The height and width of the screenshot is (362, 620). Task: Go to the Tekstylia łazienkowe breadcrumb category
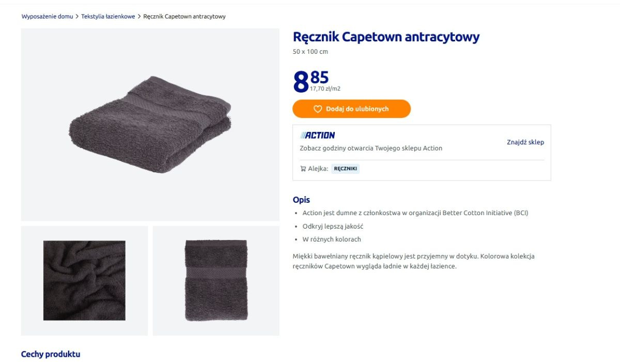[108, 17]
